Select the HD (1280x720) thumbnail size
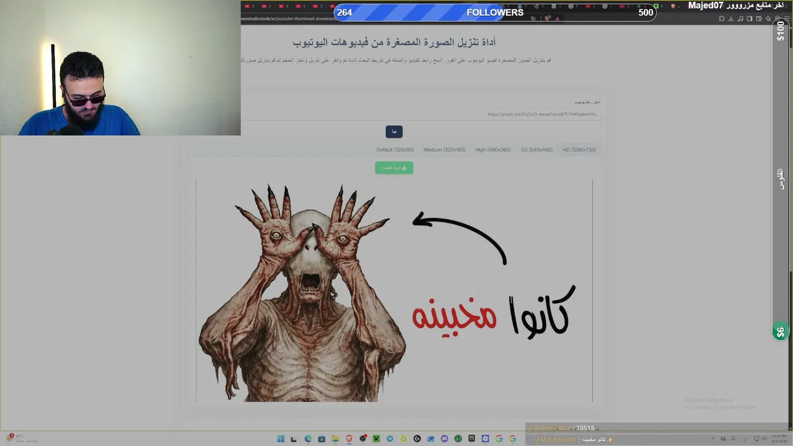 click(x=579, y=150)
